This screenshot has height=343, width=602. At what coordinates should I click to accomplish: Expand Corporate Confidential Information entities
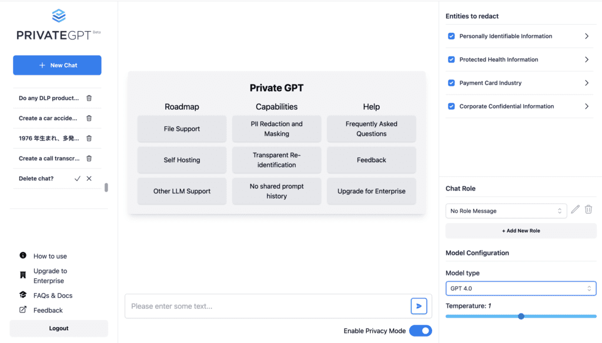coord(587,106)
